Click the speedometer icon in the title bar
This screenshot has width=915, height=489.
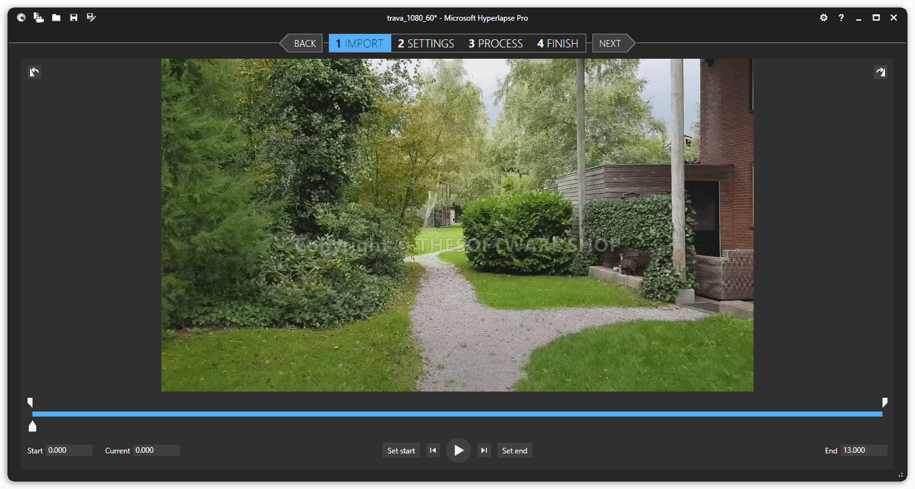[21, 17]
